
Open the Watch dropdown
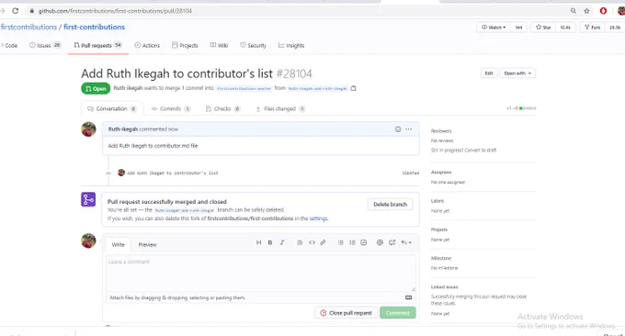click(x=494, y=28)
